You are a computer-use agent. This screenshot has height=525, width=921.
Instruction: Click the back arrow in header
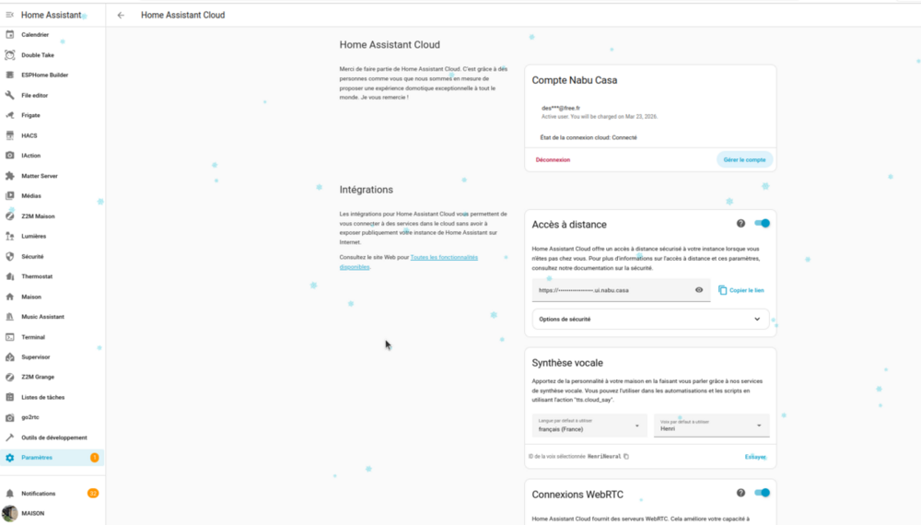[x=121, y=16]
